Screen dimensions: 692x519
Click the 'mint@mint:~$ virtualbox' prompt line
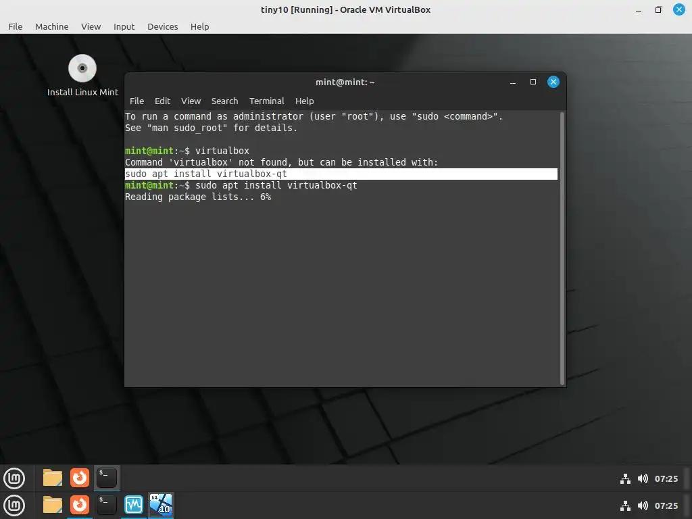(187, 151)
